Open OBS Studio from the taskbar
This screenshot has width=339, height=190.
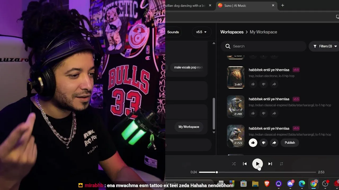325,184
